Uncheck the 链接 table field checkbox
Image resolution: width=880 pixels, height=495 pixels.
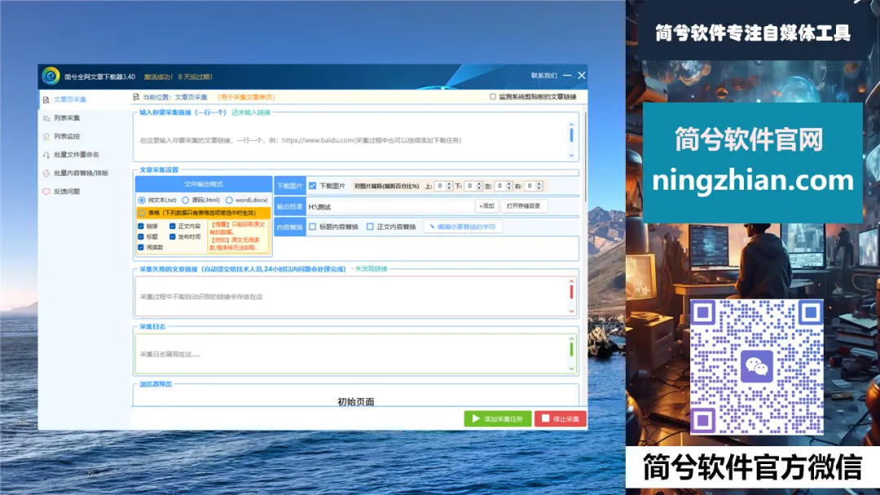pyautogui.click(x=141, y=226)
